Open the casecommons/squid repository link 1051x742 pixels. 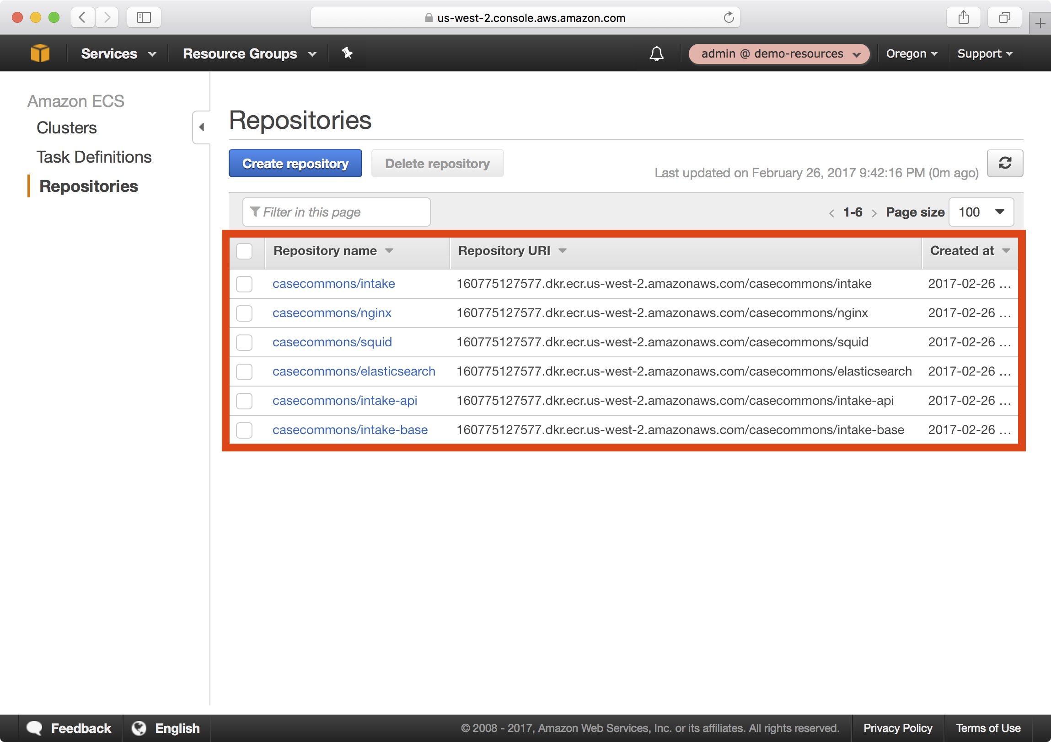pos(332,342)
